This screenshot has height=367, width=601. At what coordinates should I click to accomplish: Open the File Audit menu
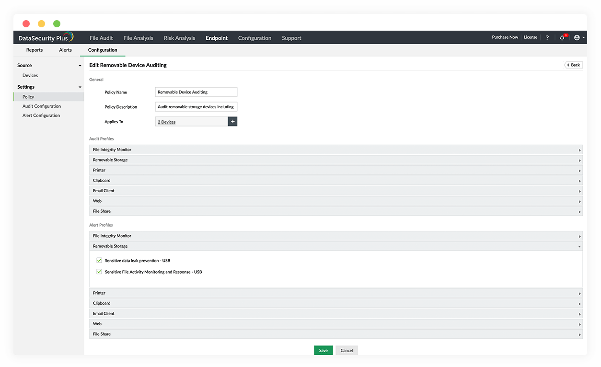(101, 38)
